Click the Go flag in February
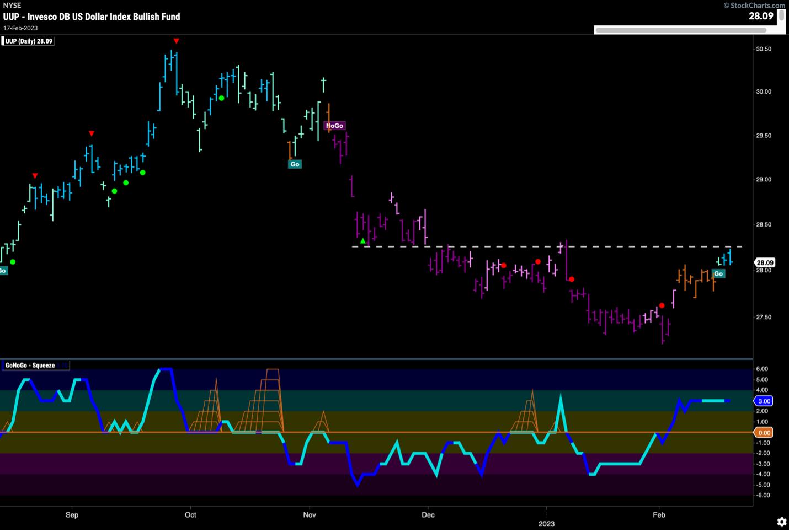789x532 pixels. tap(718, 273)
